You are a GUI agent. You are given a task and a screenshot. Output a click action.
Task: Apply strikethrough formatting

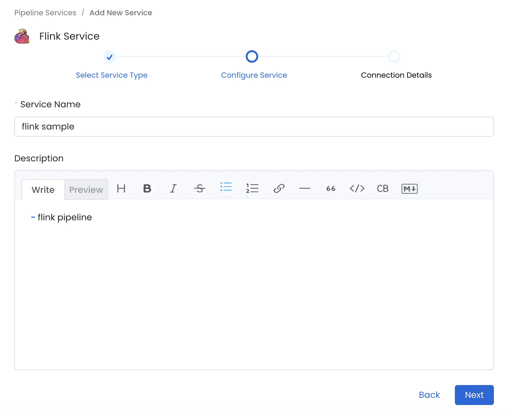[x=199, y=188]
